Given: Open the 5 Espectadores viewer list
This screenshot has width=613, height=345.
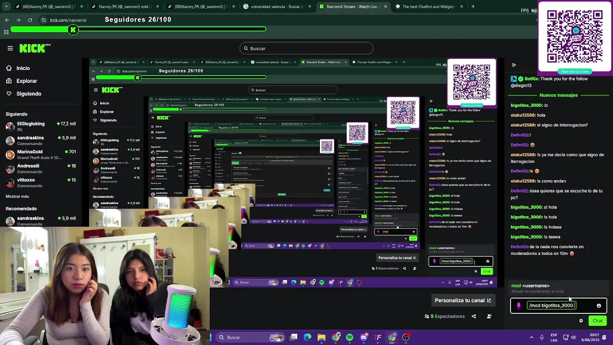Looking at the screenshot, I should point(444,316).
